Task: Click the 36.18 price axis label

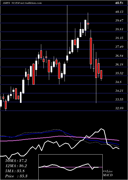Action: click(119, 64)
